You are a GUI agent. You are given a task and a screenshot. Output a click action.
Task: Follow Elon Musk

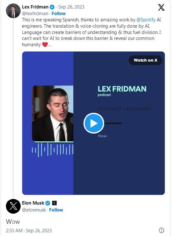pyautogui.click(x=56, y=210)
